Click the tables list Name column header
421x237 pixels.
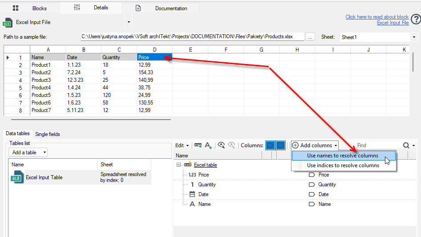pyautogui.click(x=54, y=165)
